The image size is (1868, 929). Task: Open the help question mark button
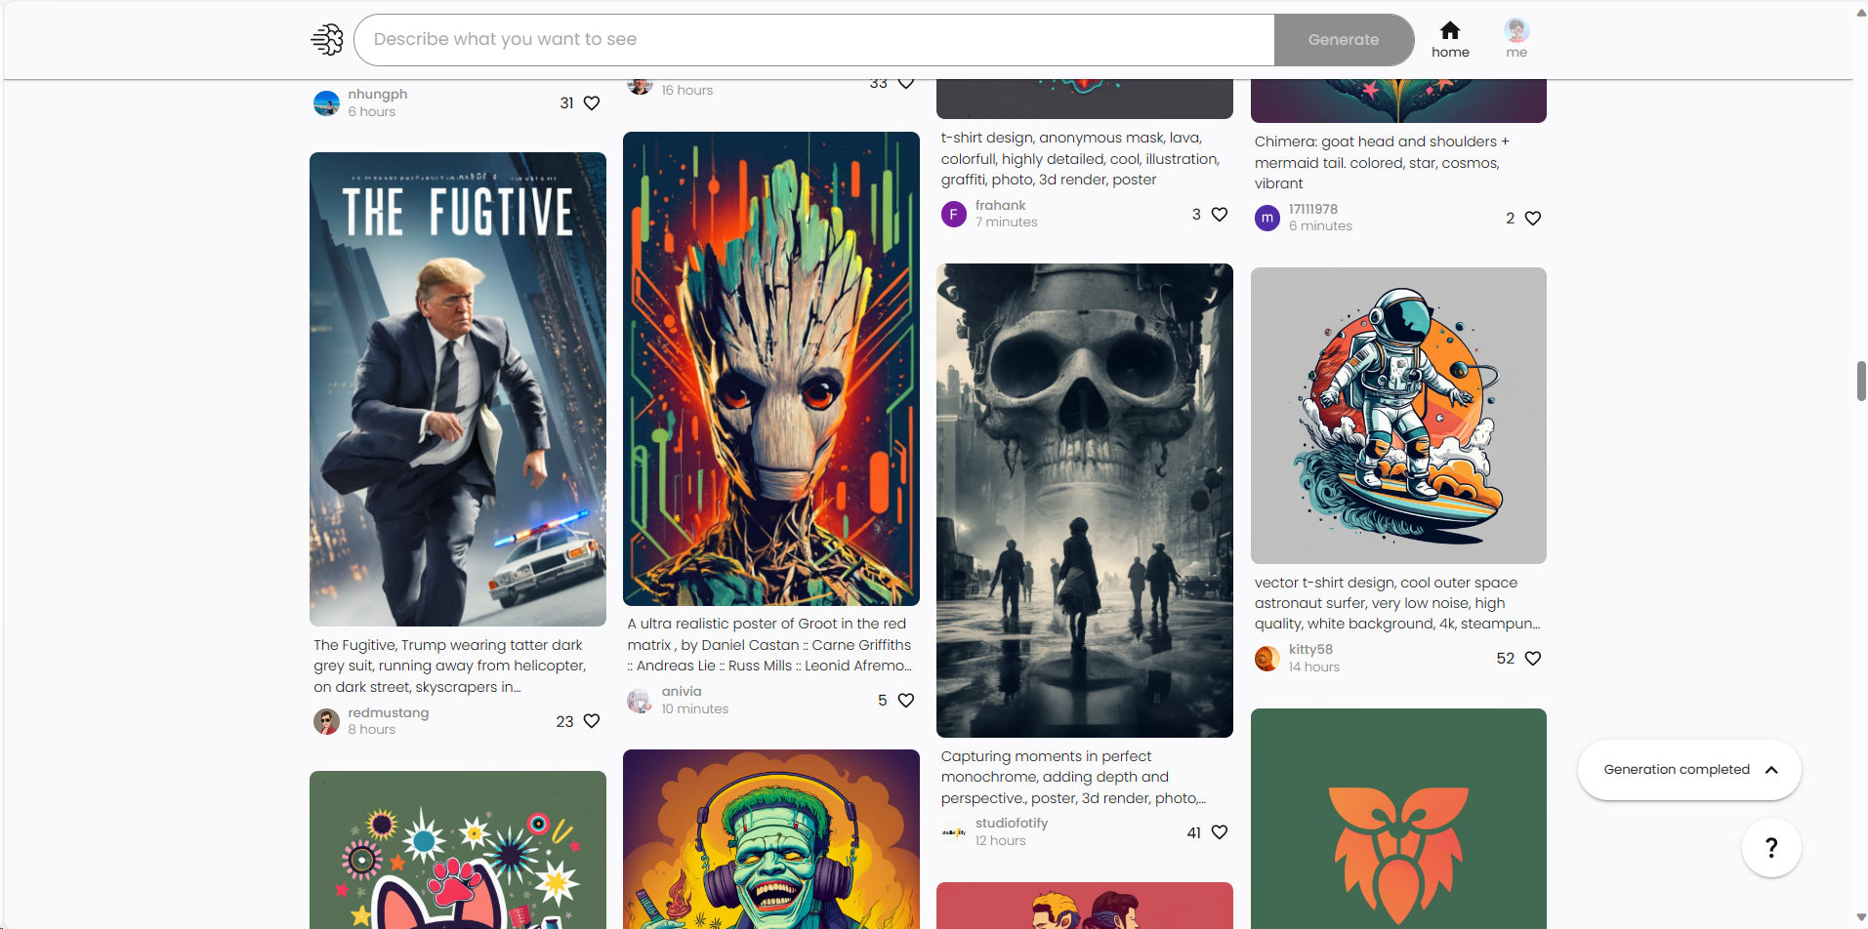[1771, 848]
